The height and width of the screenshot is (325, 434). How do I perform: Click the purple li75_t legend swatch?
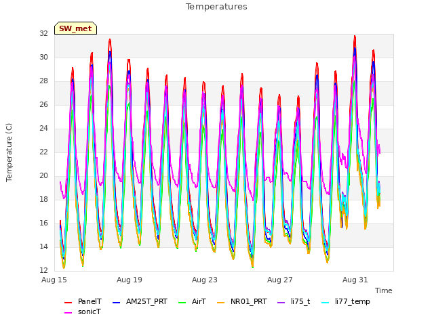(x=281, y=303)
